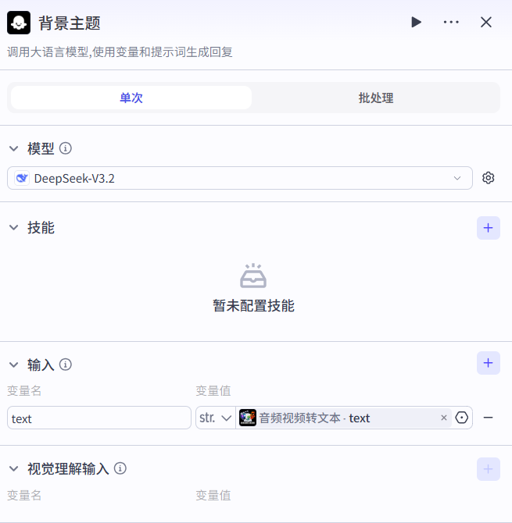
Task: Switch to the 批处理 tab
Action: (x=376, y=98)
